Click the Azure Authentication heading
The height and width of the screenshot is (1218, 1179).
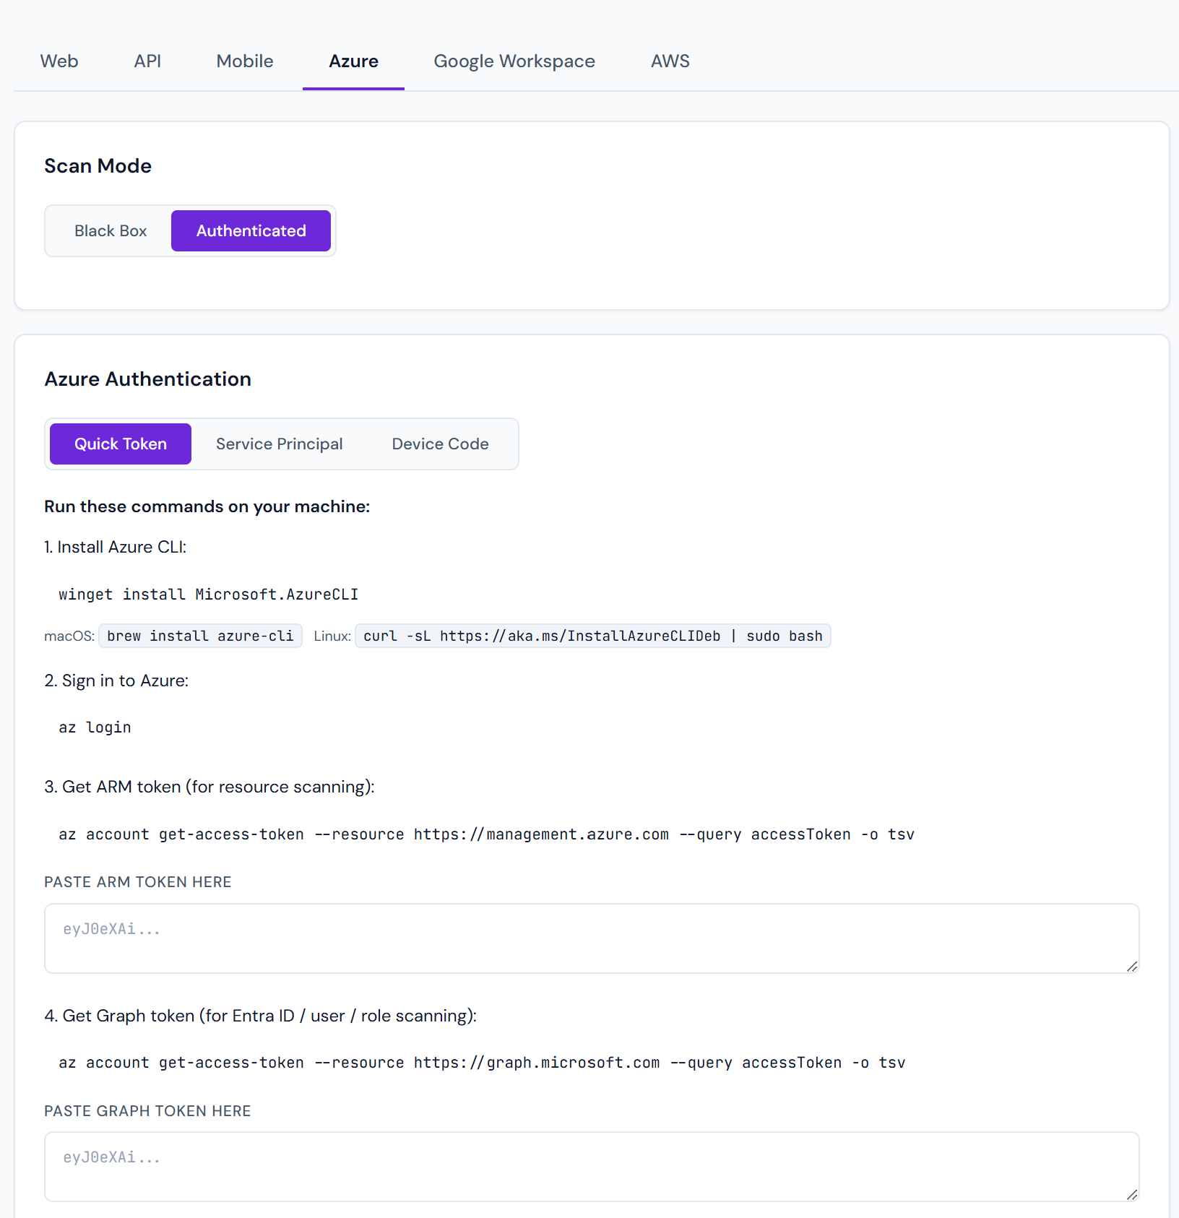click(148, 379)
